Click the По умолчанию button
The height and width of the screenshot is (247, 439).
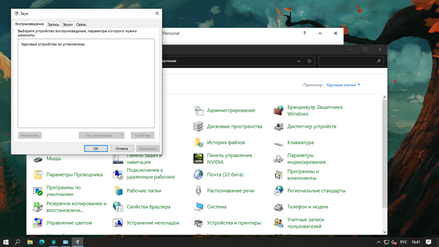pyautogui.click(x=99, y=135)
